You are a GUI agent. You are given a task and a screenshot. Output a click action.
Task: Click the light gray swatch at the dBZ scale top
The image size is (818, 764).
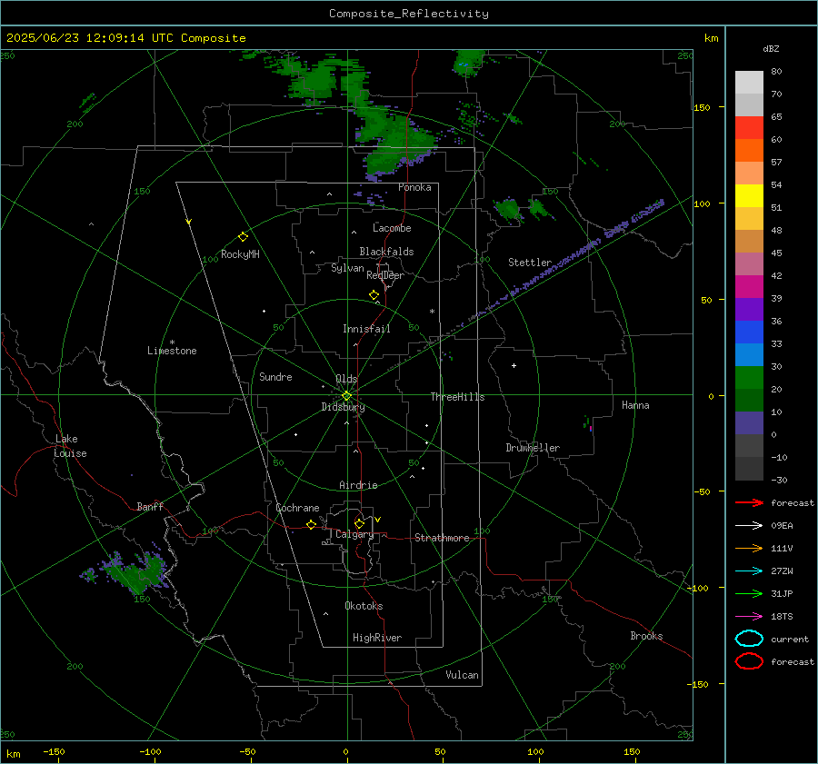tap(749, 82)
